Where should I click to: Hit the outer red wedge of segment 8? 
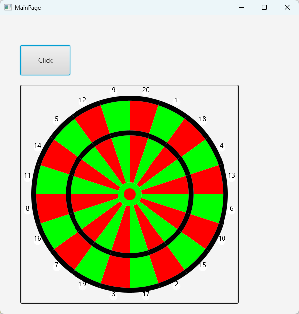(52, 207)
